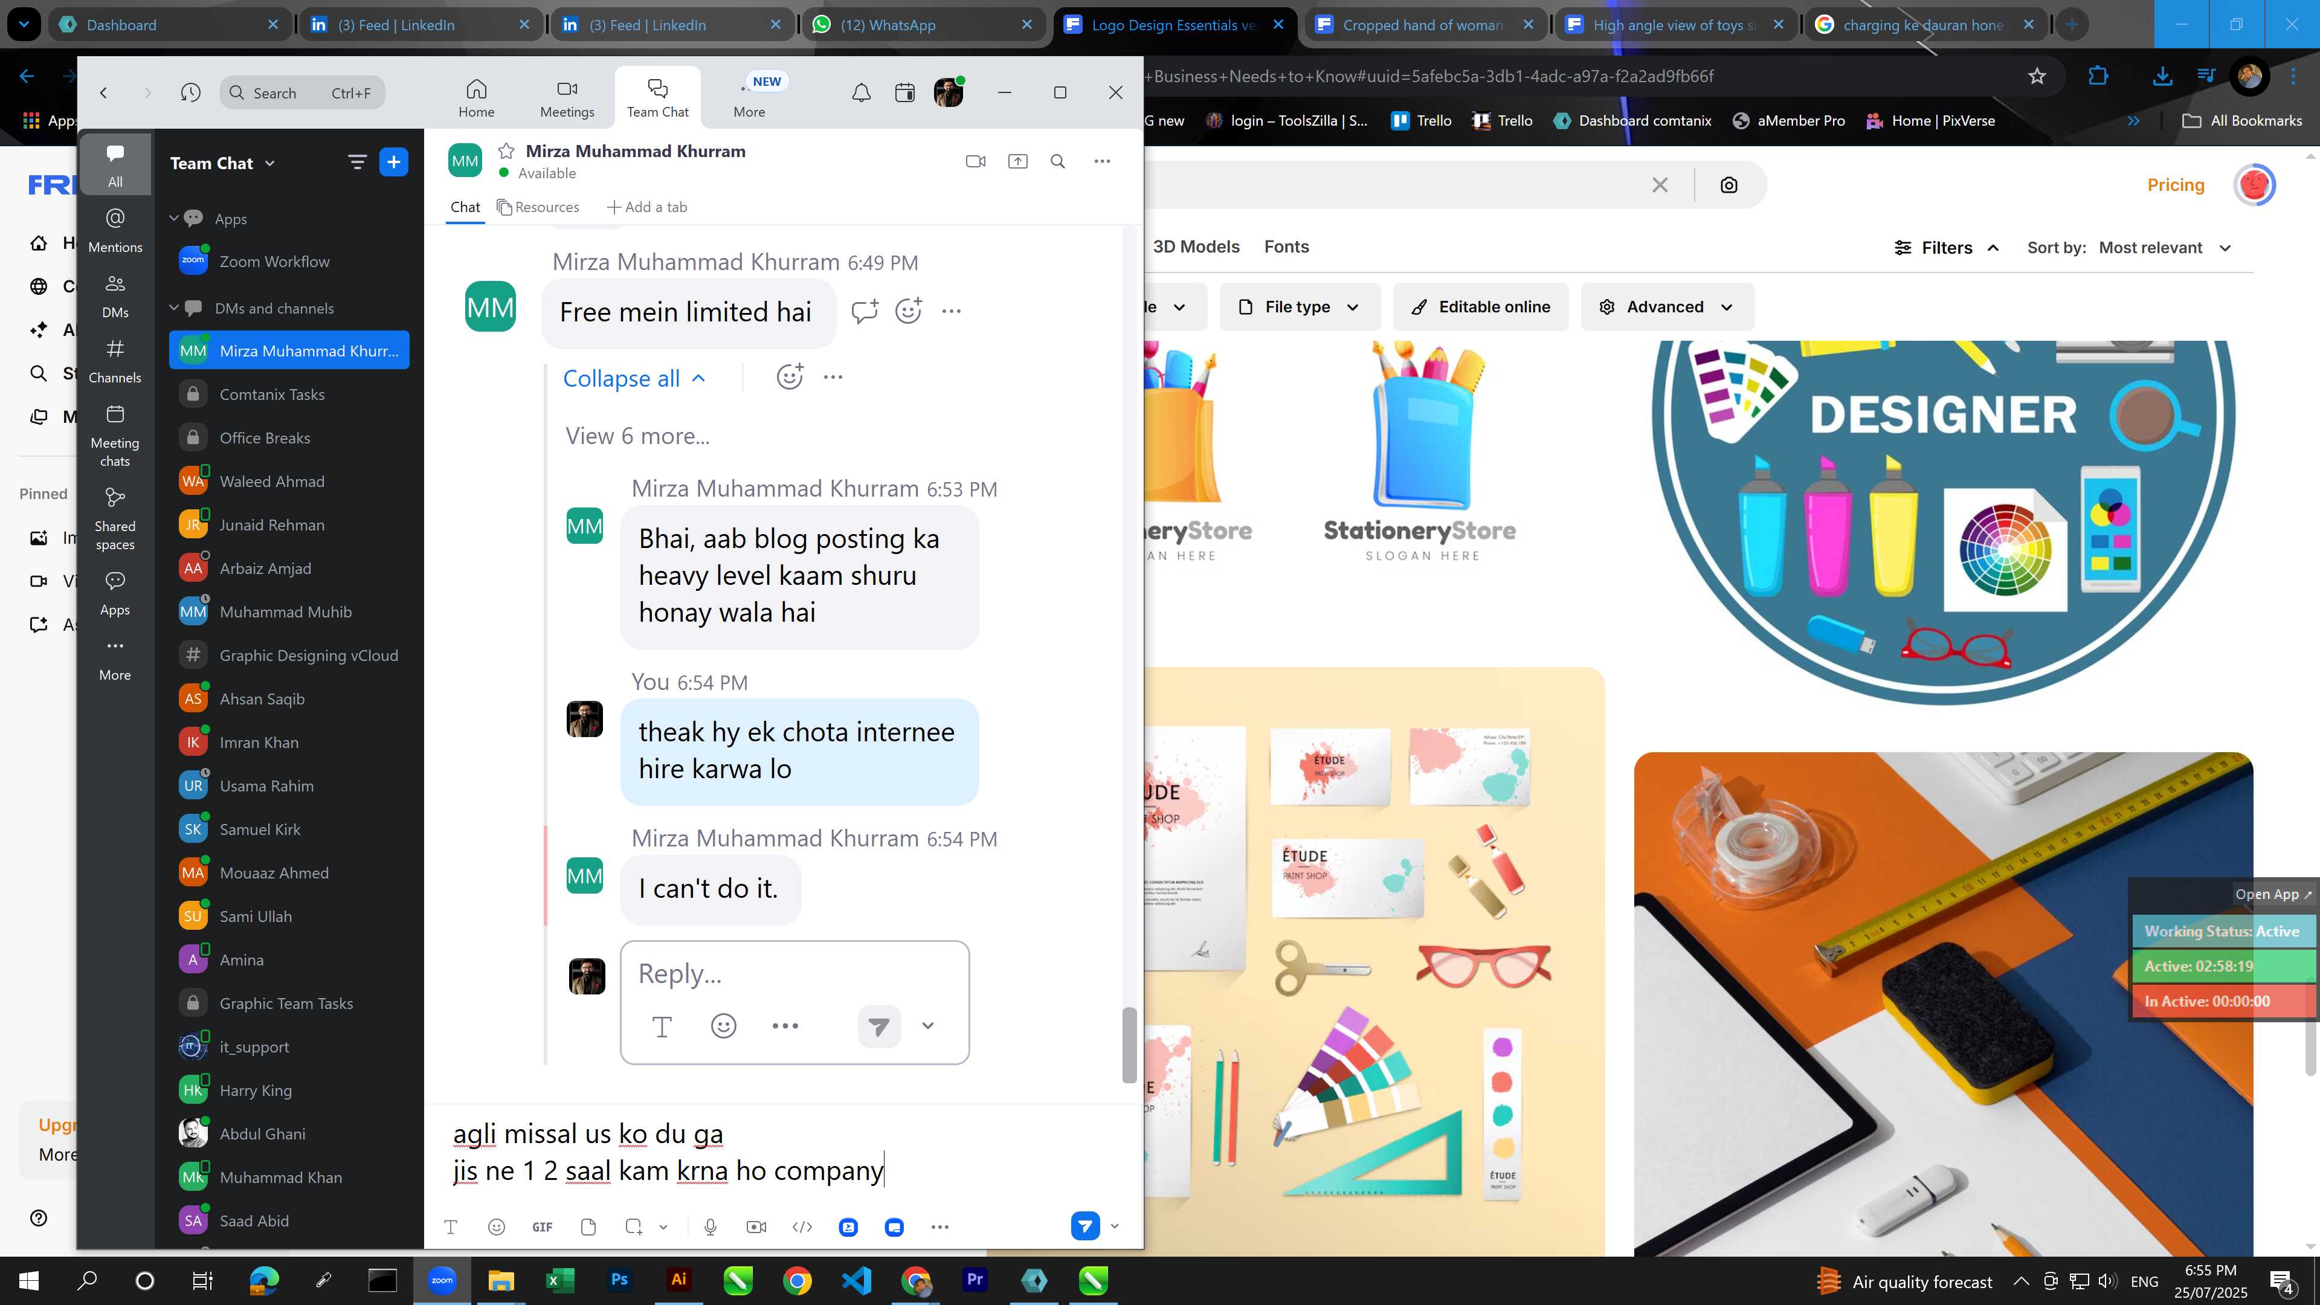
Task: Switch to Meetings tab in Zoom
Action: coord(567,97)
